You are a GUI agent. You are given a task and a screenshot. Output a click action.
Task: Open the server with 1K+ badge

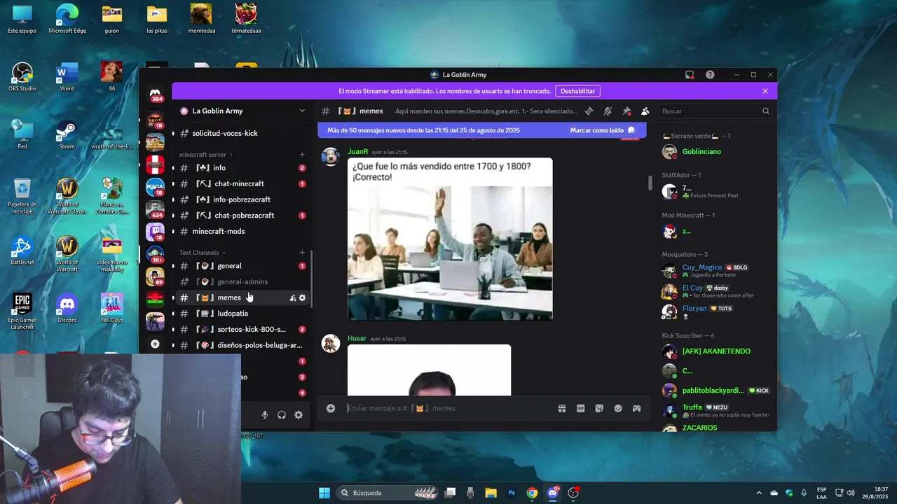coord(155,254)
